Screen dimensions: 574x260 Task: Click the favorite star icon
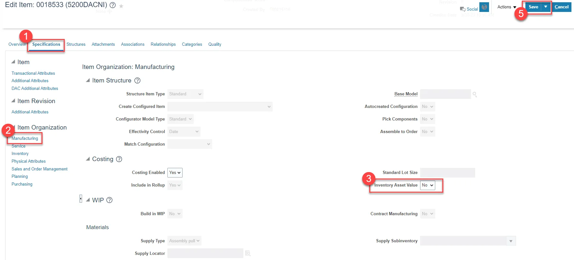[x=121, y=6]
